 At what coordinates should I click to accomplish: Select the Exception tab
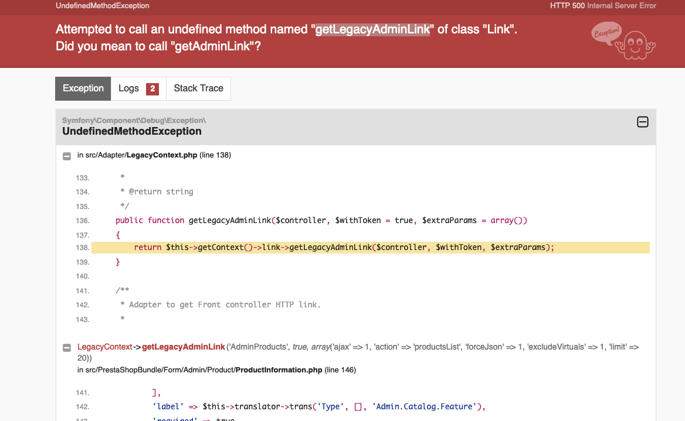[x=83, y=88]
